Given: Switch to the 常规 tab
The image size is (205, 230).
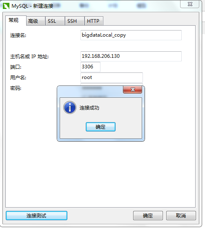Looking at the screenshot, I should click(x=13, y=20).
